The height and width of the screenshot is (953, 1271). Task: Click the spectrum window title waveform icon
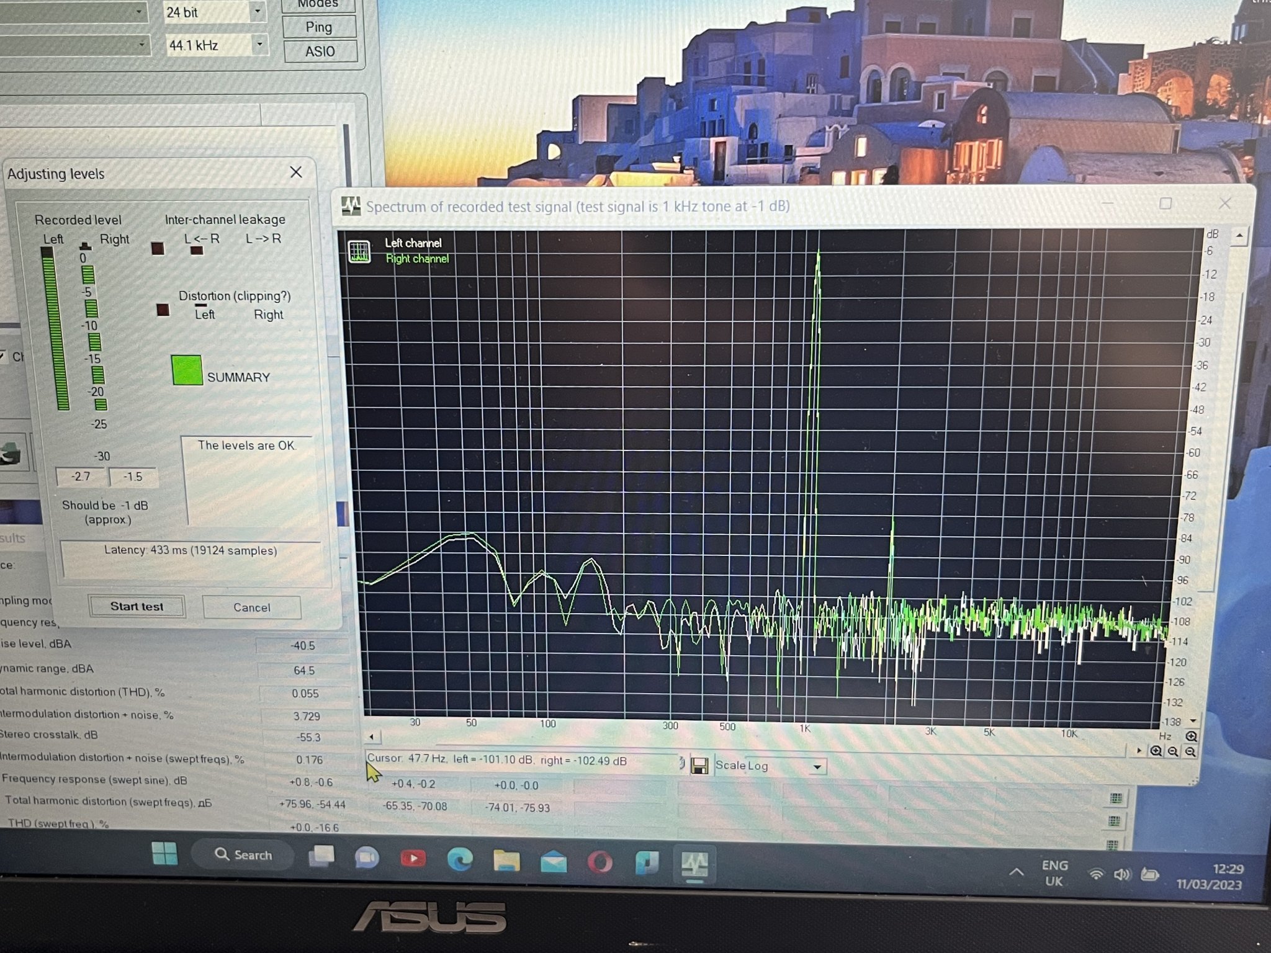(351, 206)
